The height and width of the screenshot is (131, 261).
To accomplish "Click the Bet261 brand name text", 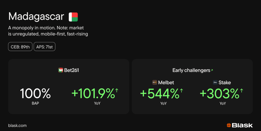I will 71,70.
